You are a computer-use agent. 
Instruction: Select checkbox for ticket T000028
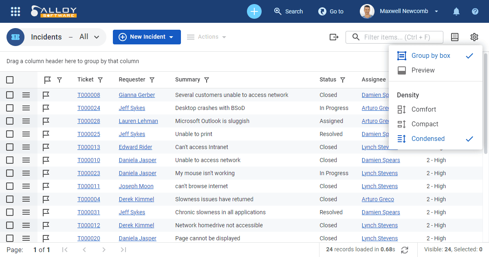pyautogui.click(x=10, y=121)
